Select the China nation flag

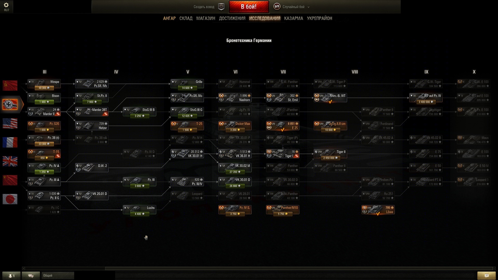click(x=10, y=180)
